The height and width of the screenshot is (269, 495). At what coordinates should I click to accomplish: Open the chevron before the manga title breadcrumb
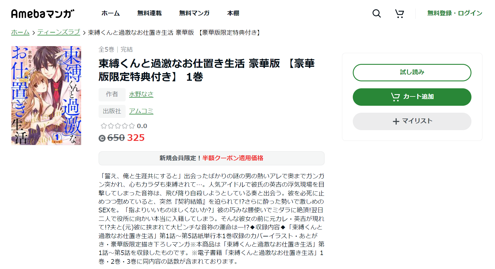coord(84,33)
